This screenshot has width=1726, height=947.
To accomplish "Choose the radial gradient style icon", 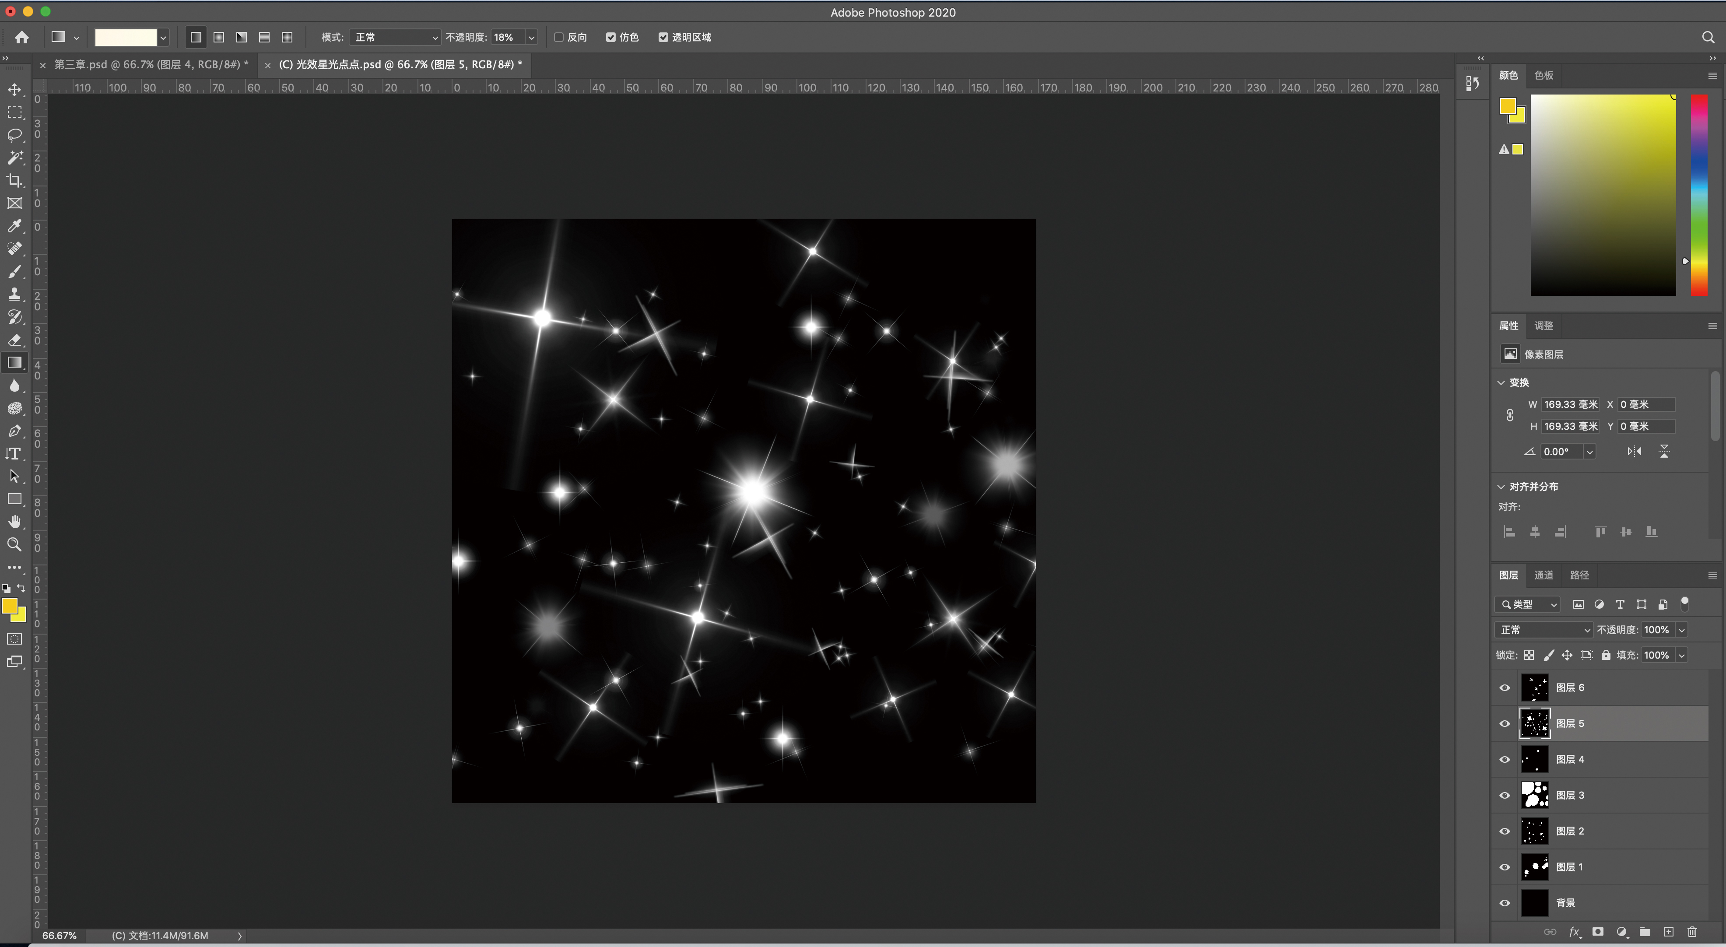I will click(218, 37).
